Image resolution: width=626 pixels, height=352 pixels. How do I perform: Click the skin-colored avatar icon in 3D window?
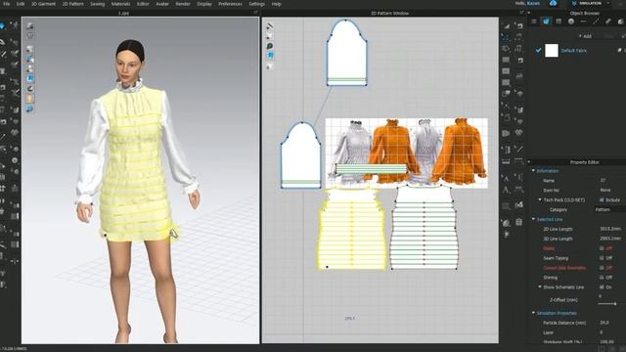pos(30,99)
